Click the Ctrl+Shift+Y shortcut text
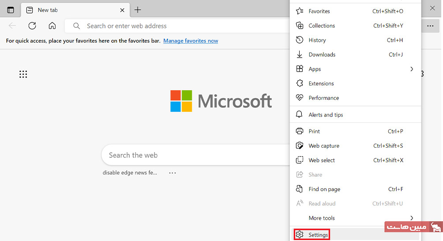This screenshot has height=241, width=443. [x=388, y=26]
